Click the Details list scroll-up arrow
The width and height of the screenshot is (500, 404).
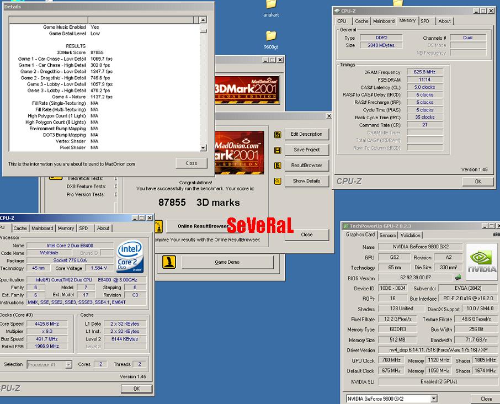click(203, 20)
